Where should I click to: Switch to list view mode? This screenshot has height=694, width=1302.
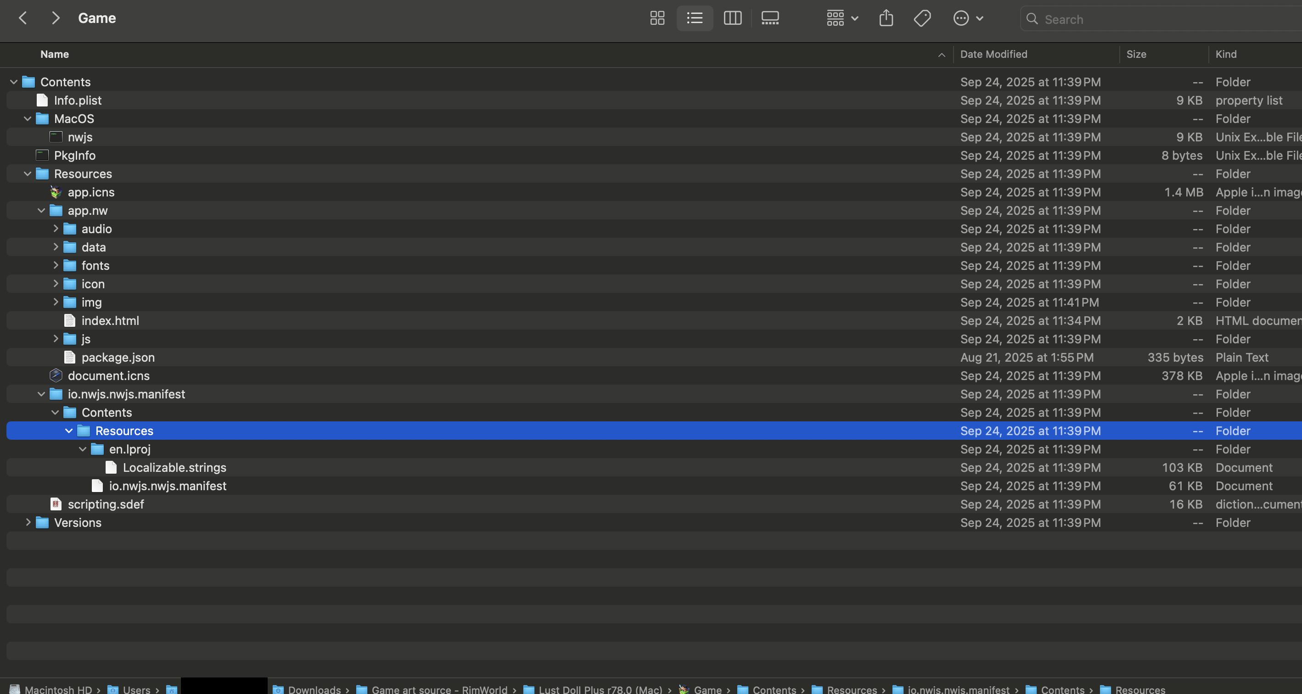tap(695, 19)
